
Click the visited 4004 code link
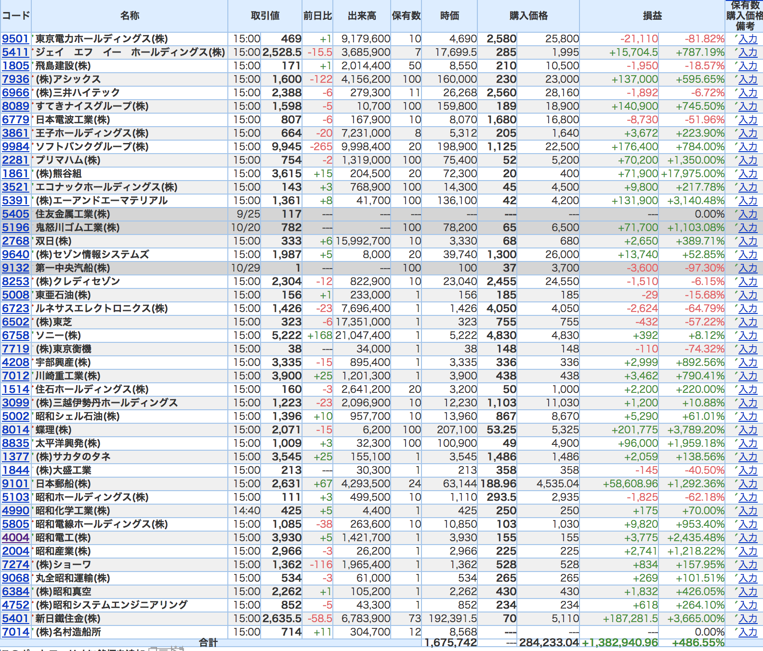click(x=15, y=538)
